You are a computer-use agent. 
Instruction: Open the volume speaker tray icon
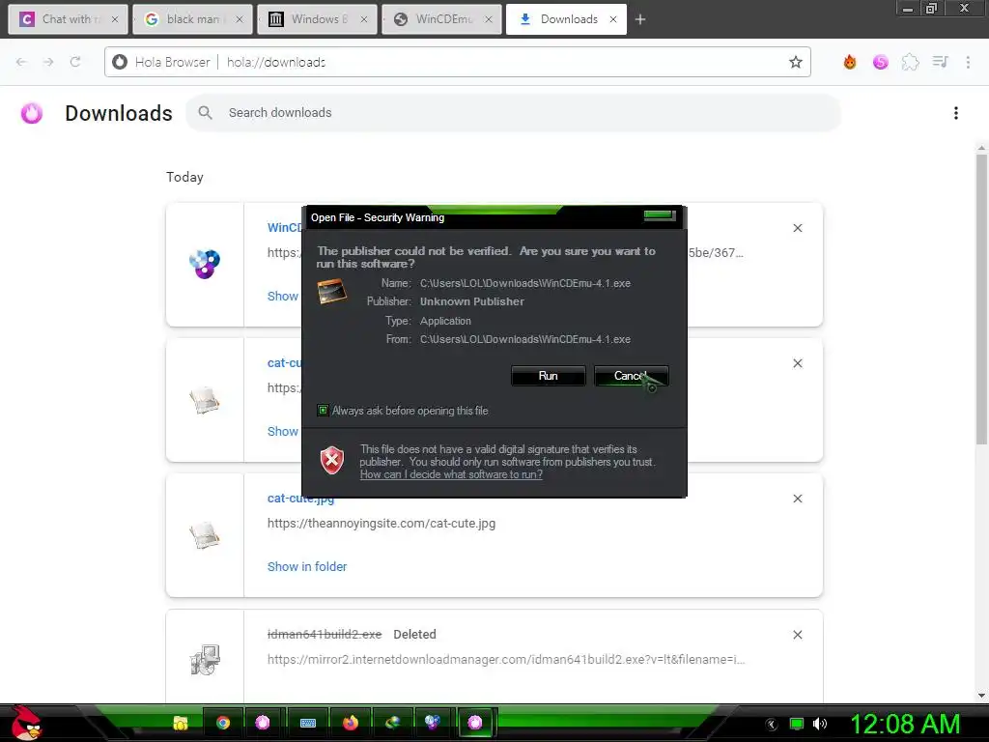[820, 724]
